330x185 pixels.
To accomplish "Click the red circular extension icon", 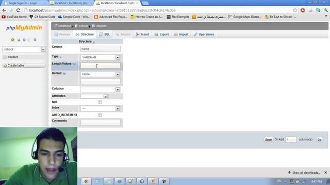I will click(x=303, y=10).
